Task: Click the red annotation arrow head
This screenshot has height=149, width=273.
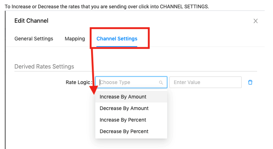Action: [x=94, y=90]
